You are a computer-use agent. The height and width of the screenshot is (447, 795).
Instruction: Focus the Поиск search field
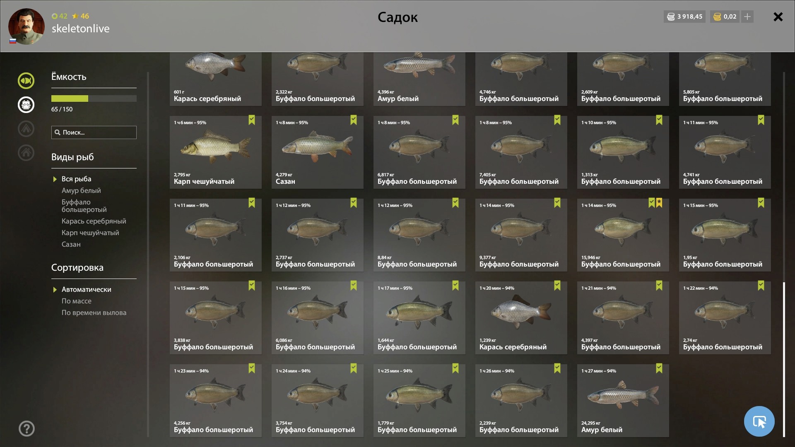click(x=94, y=132)
